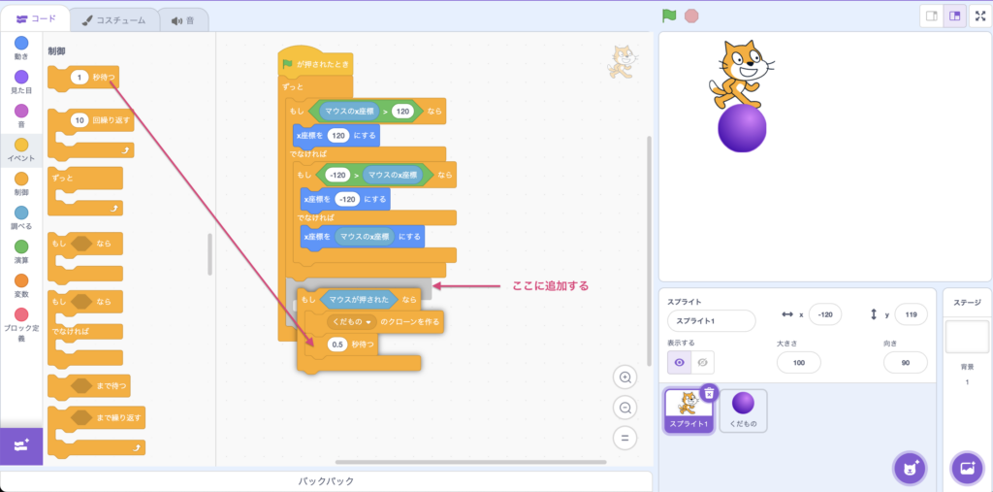Viewport: 993px width, 492px height.
Task: Zoom out the code workspace
Action: [625, 408]
